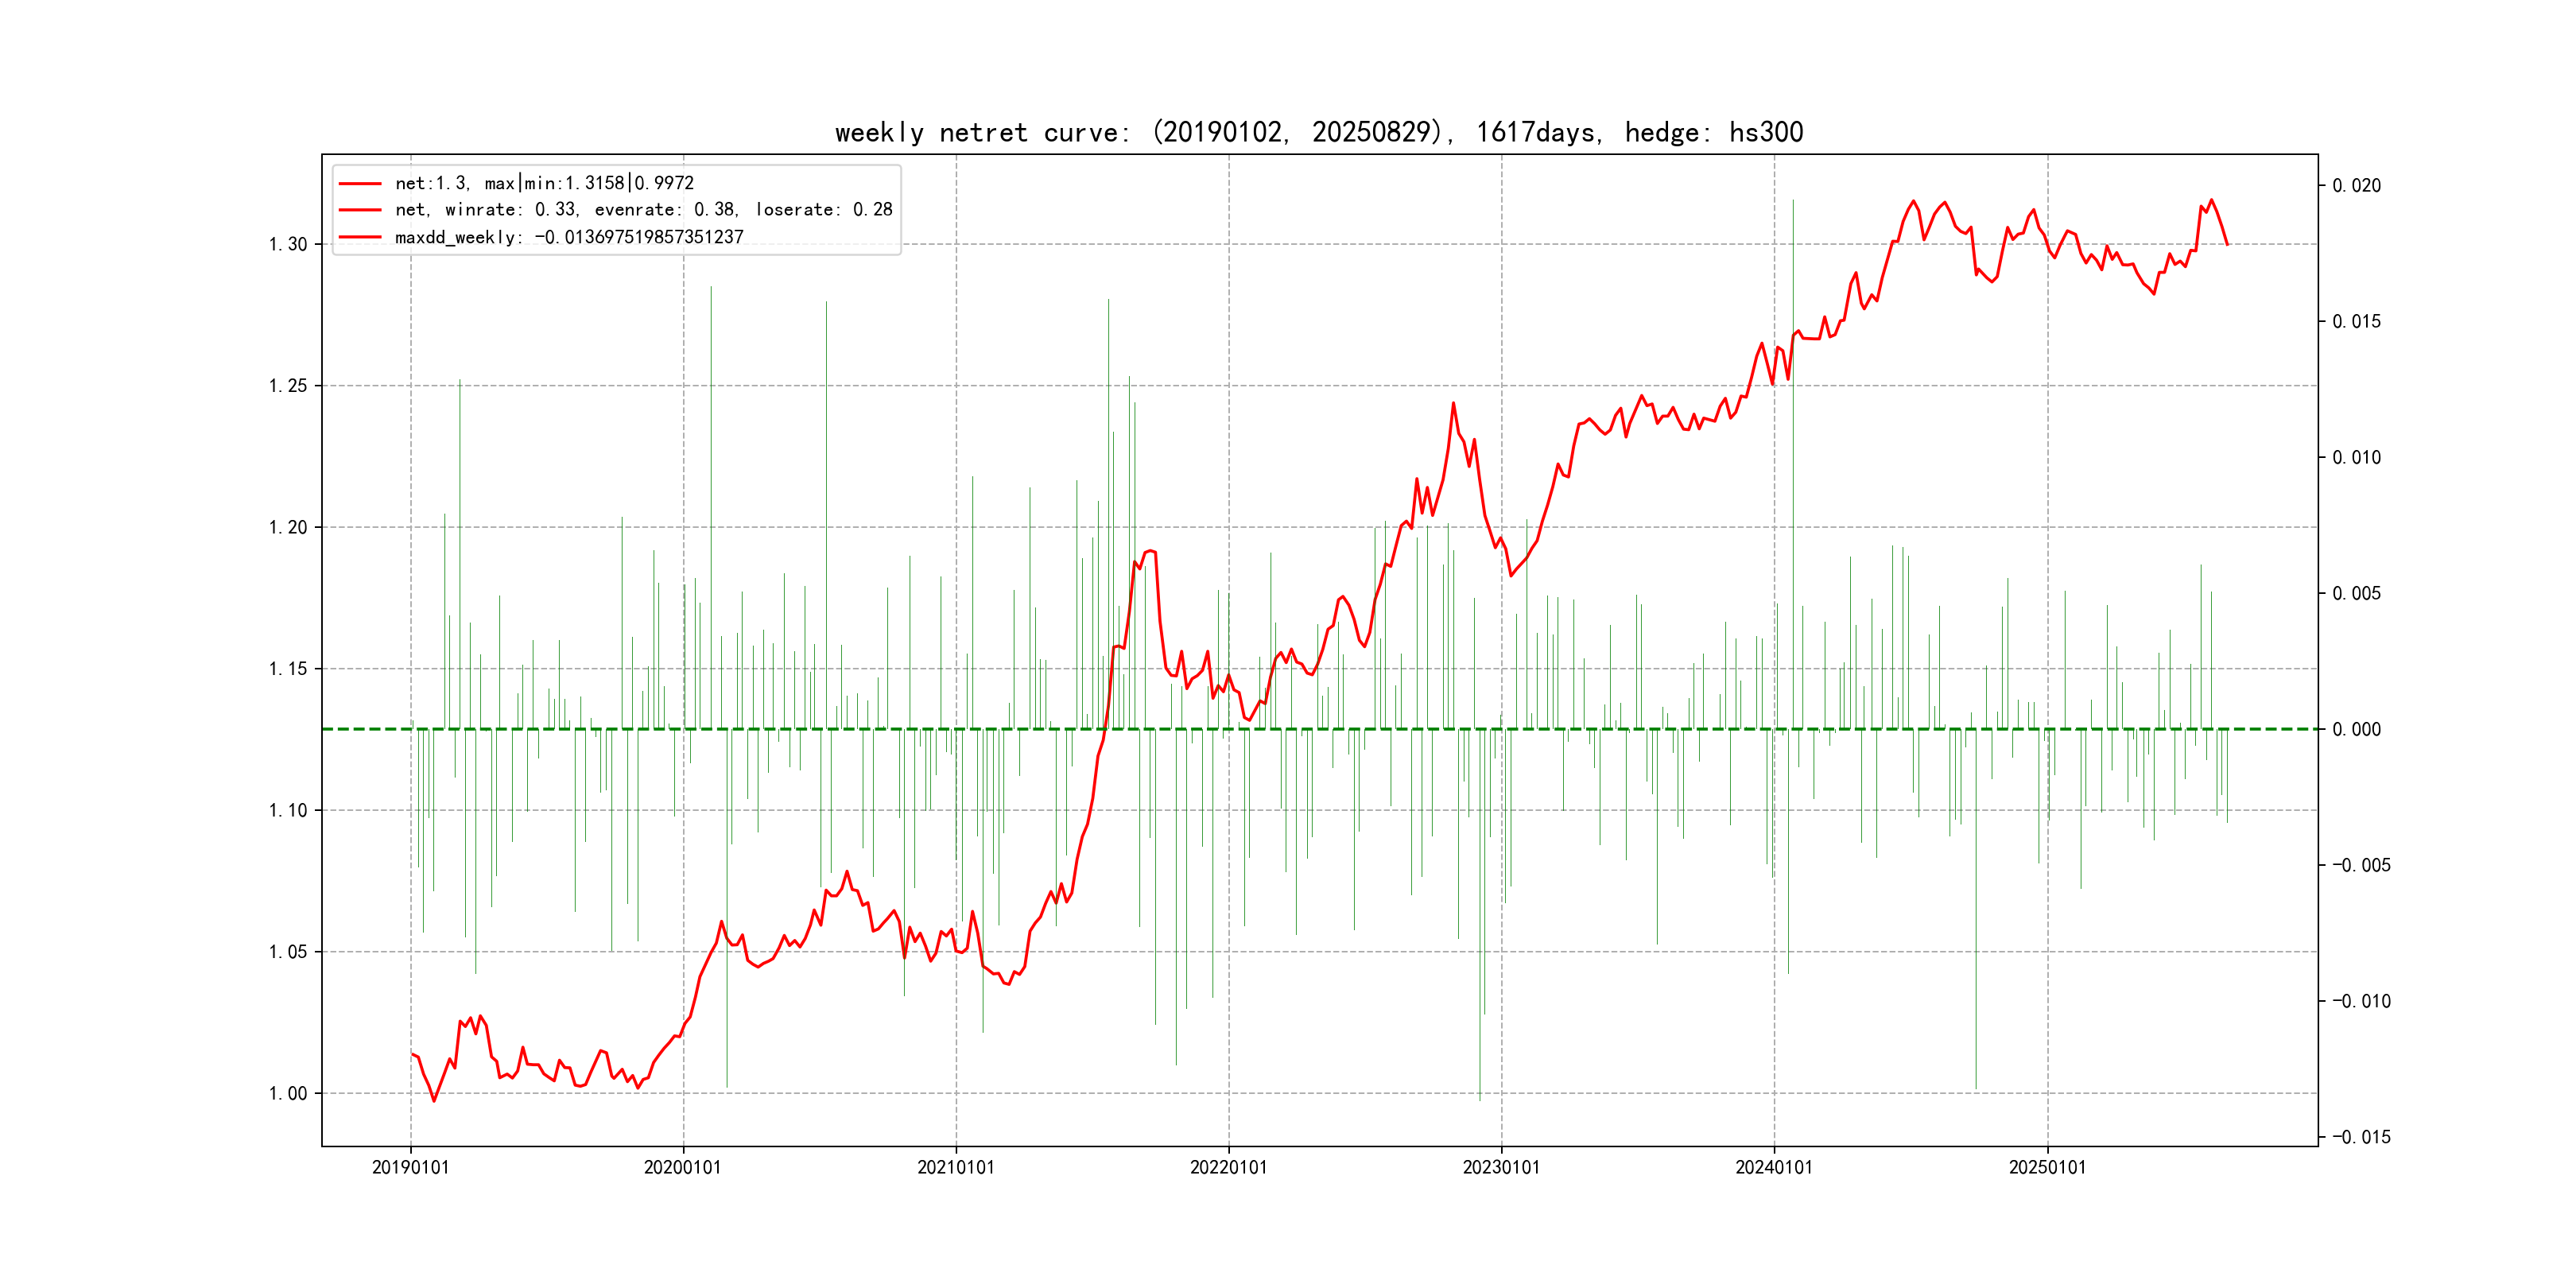The image size is (2576, 1288).
Task: Click the chart title text
Action: click(x=1318, y=132)
